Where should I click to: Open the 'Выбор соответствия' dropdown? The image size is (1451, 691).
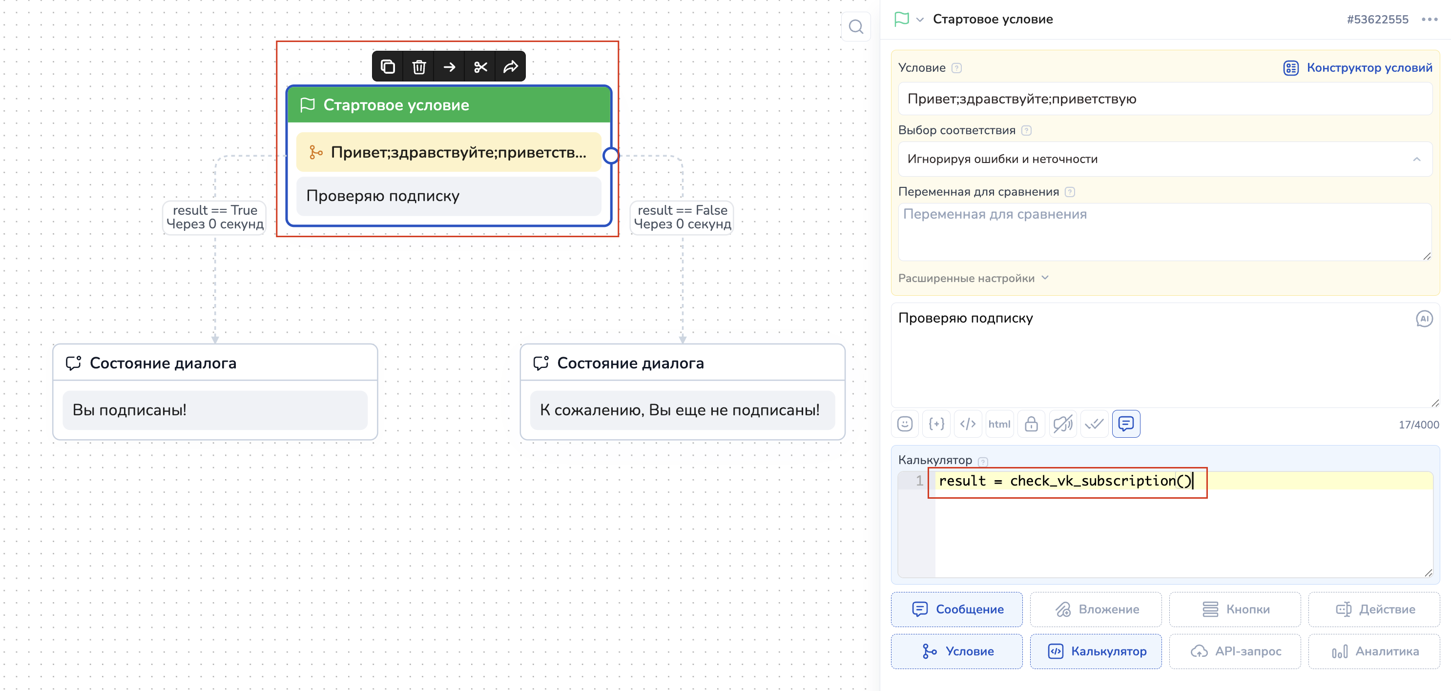(x=1164, y=160)
